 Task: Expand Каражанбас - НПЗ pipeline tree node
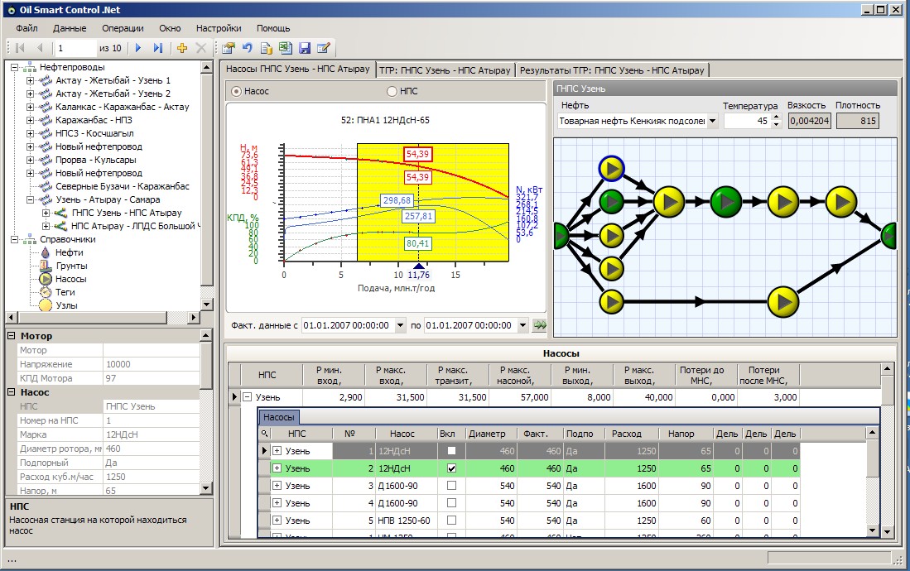(31, 120)
